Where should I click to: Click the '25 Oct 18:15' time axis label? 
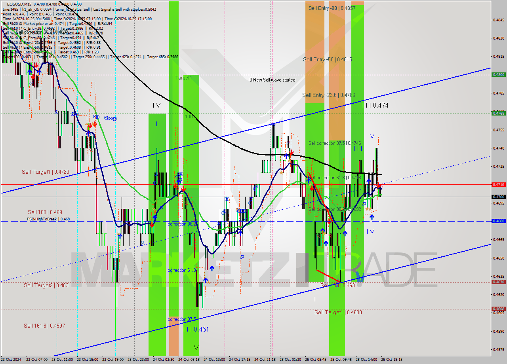click(x=392, y=360)
